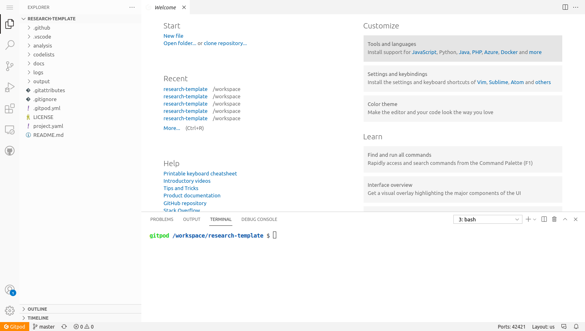
Task: Collapse the RESEARCH-TEMPLATE root folder
Action: click(80, 19)
